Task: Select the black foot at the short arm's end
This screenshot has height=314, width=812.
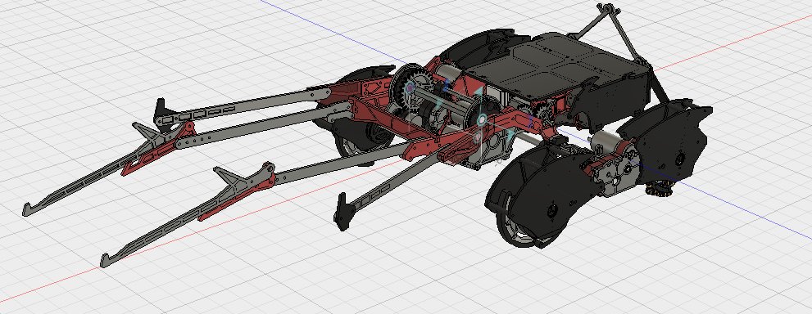Action: (342, 211)
